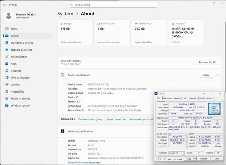Screen dimensions: 226x165
Task: Open the Tools dropdown arrow in CPU-Z
Action: [x=195, y=159]
